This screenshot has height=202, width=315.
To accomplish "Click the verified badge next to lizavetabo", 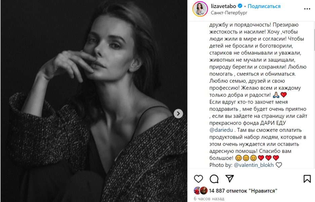I will (x=240, y=6).
